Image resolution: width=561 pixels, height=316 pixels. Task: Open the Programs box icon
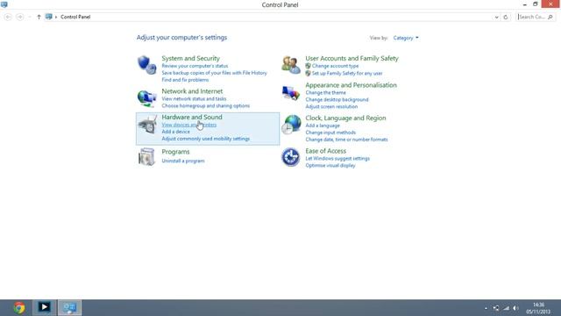tap(146, 156)
